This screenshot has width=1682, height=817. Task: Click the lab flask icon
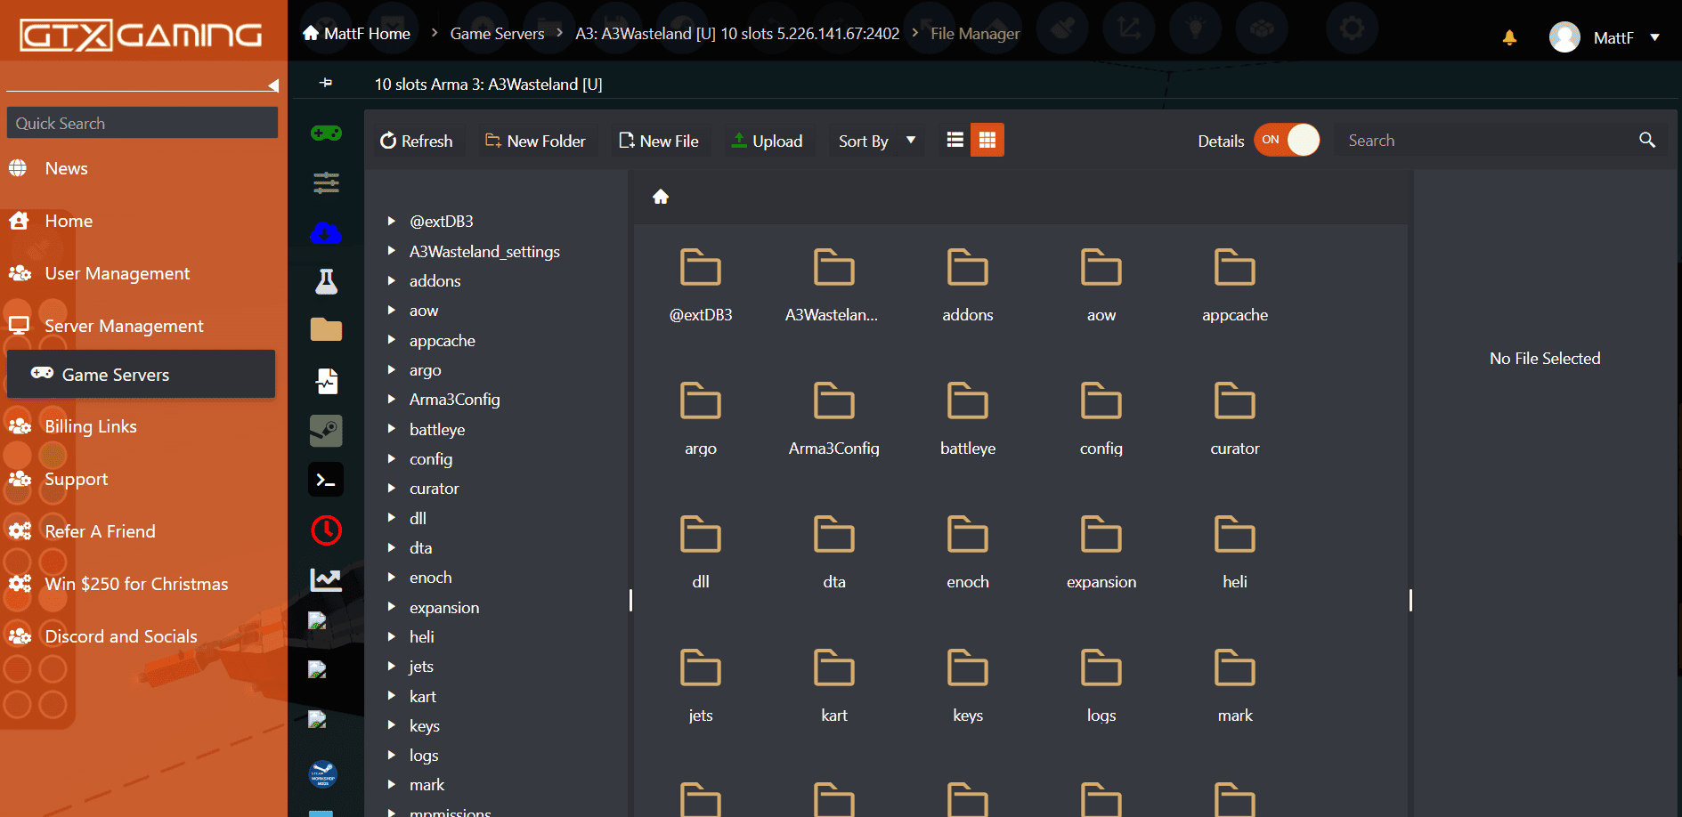[x=326, y=282]
